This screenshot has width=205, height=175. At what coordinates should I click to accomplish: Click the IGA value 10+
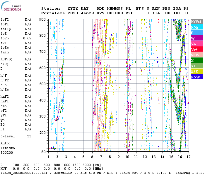pyautogui.click(x=177, y=13)
